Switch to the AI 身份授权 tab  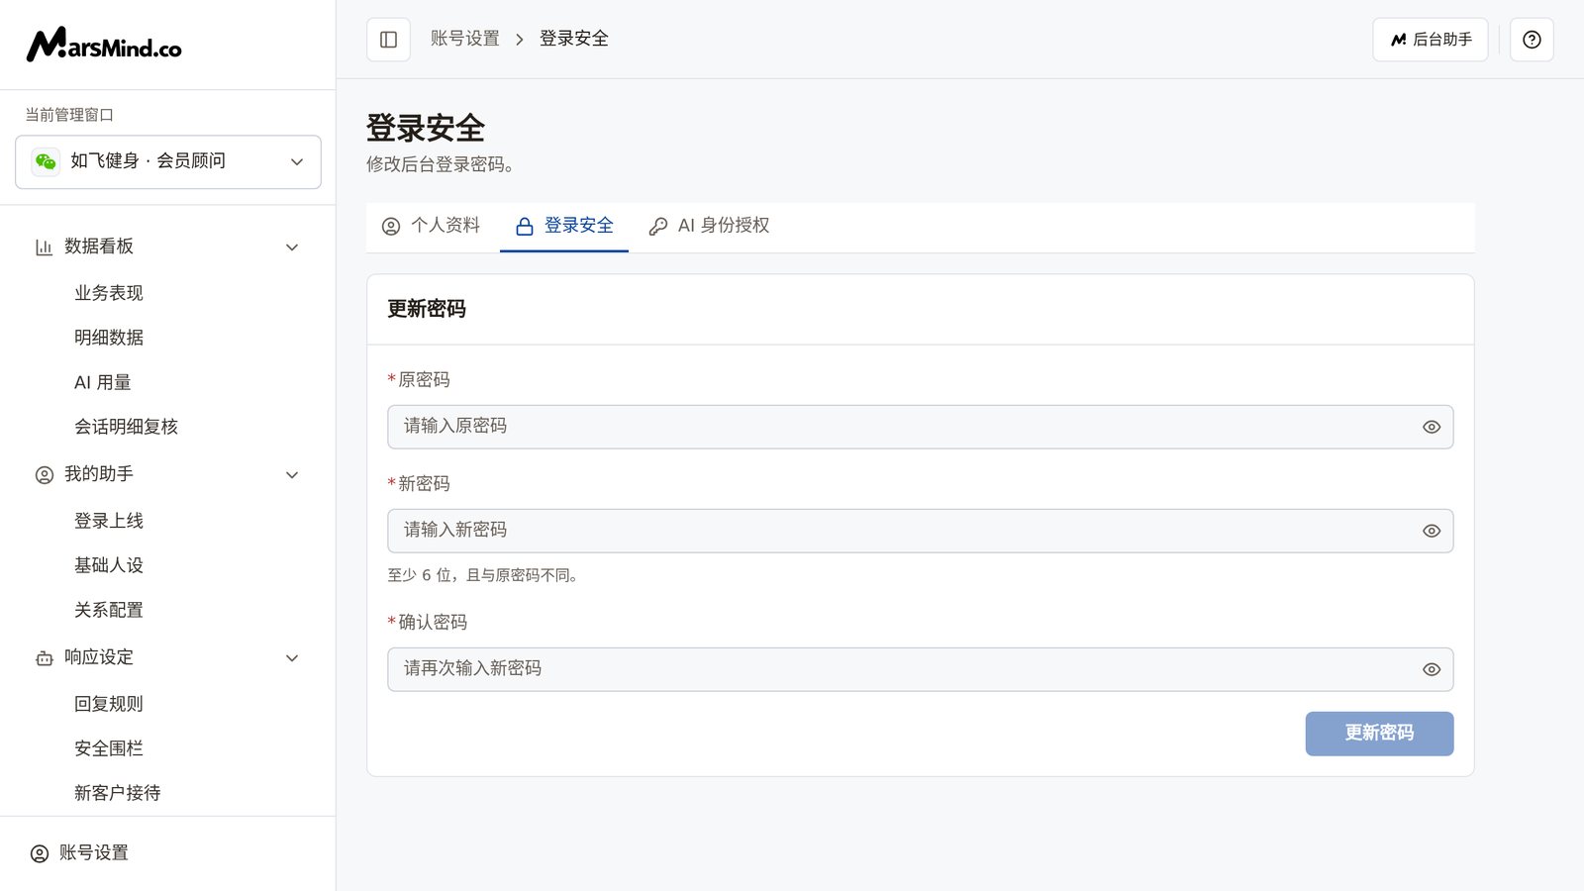pyautogui.click(x=709, y=227)
